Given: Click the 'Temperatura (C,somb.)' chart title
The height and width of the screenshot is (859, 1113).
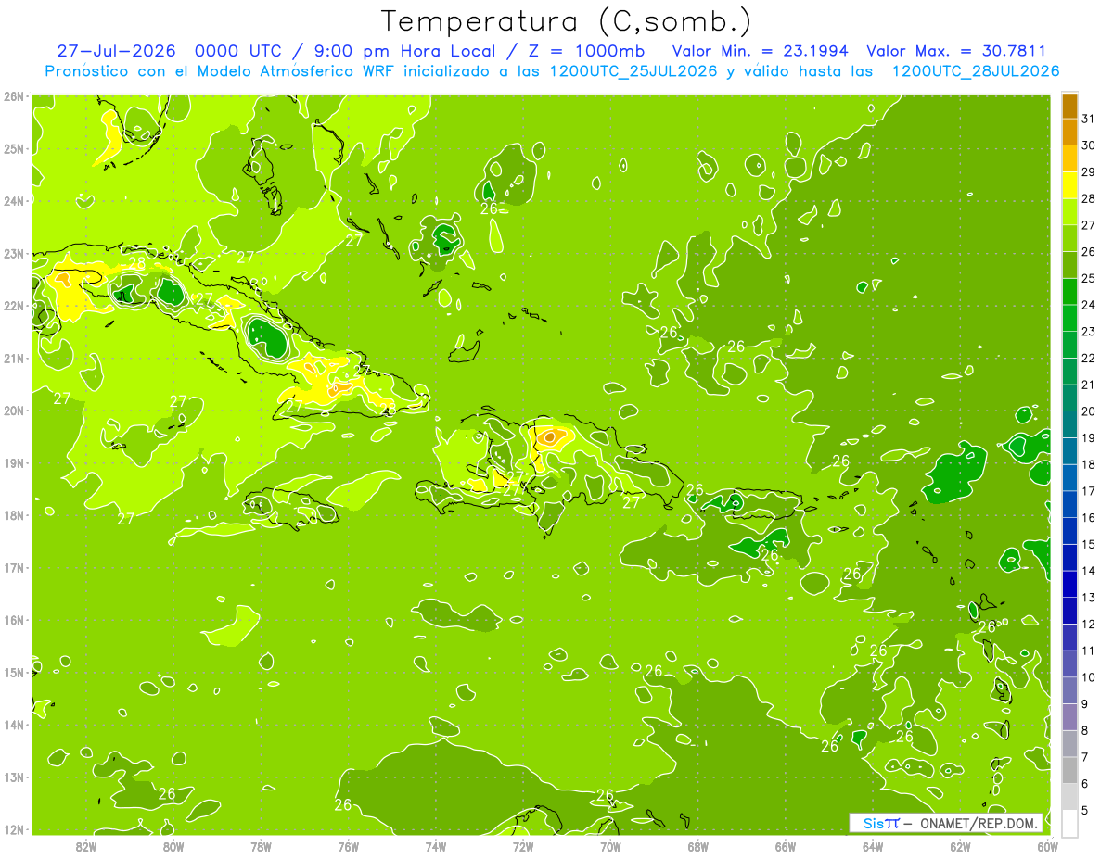Looking at the screenshot, I should (x=566, y=21).
